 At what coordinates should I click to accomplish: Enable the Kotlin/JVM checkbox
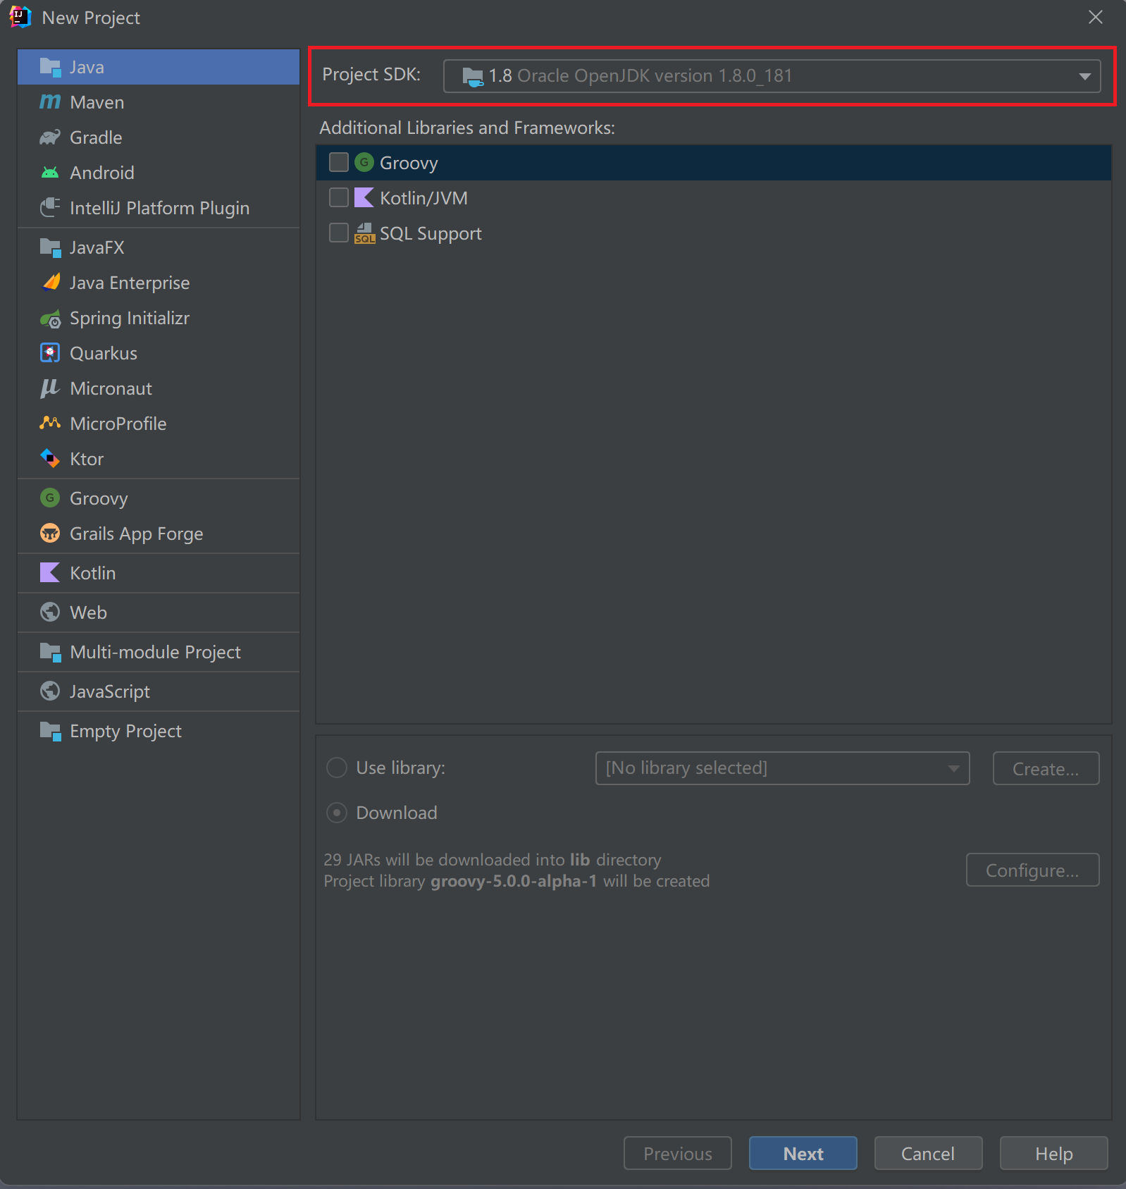pos(339,198)
